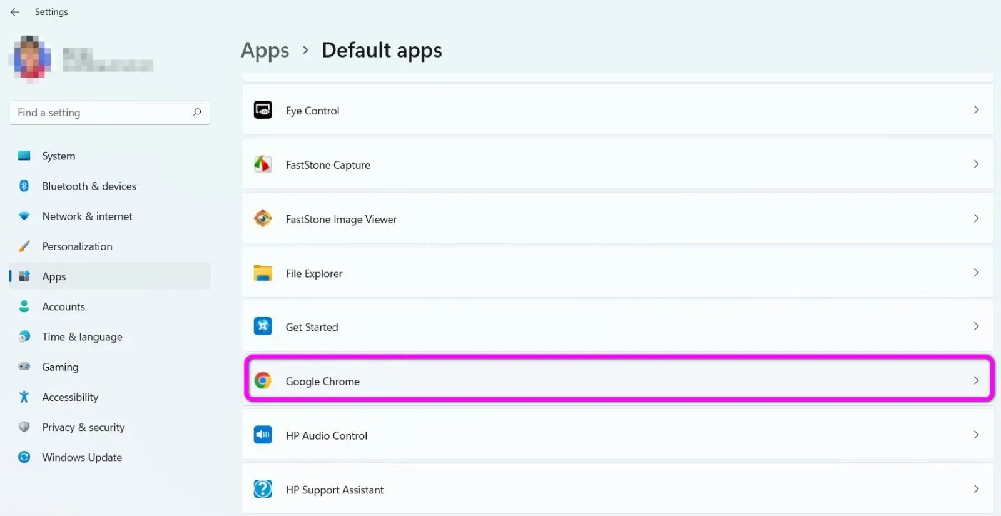Screen dimensions: 1001x516
Task: Open Personalization settings
Action: click(110, 246)
